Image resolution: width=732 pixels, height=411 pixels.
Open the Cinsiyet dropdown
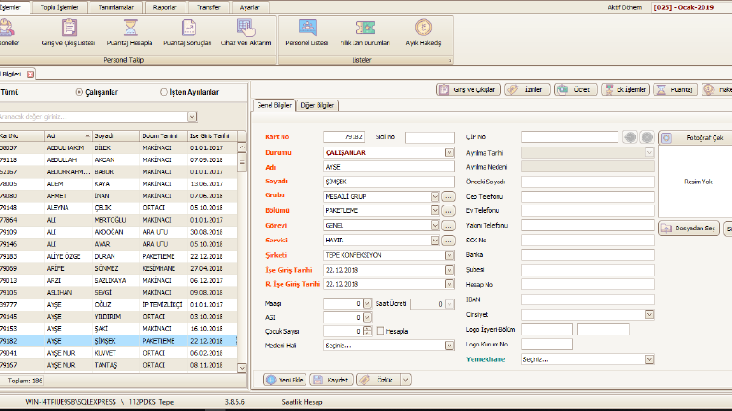tap(649, 314)
